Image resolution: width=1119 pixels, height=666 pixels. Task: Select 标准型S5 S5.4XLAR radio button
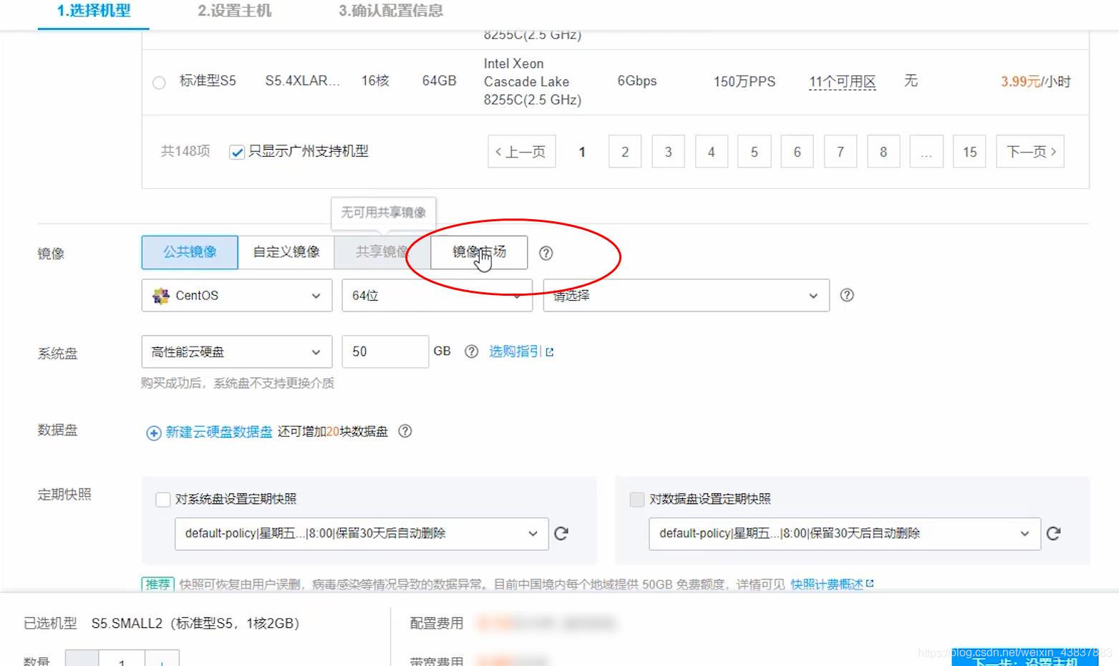[x=159, y=82]
